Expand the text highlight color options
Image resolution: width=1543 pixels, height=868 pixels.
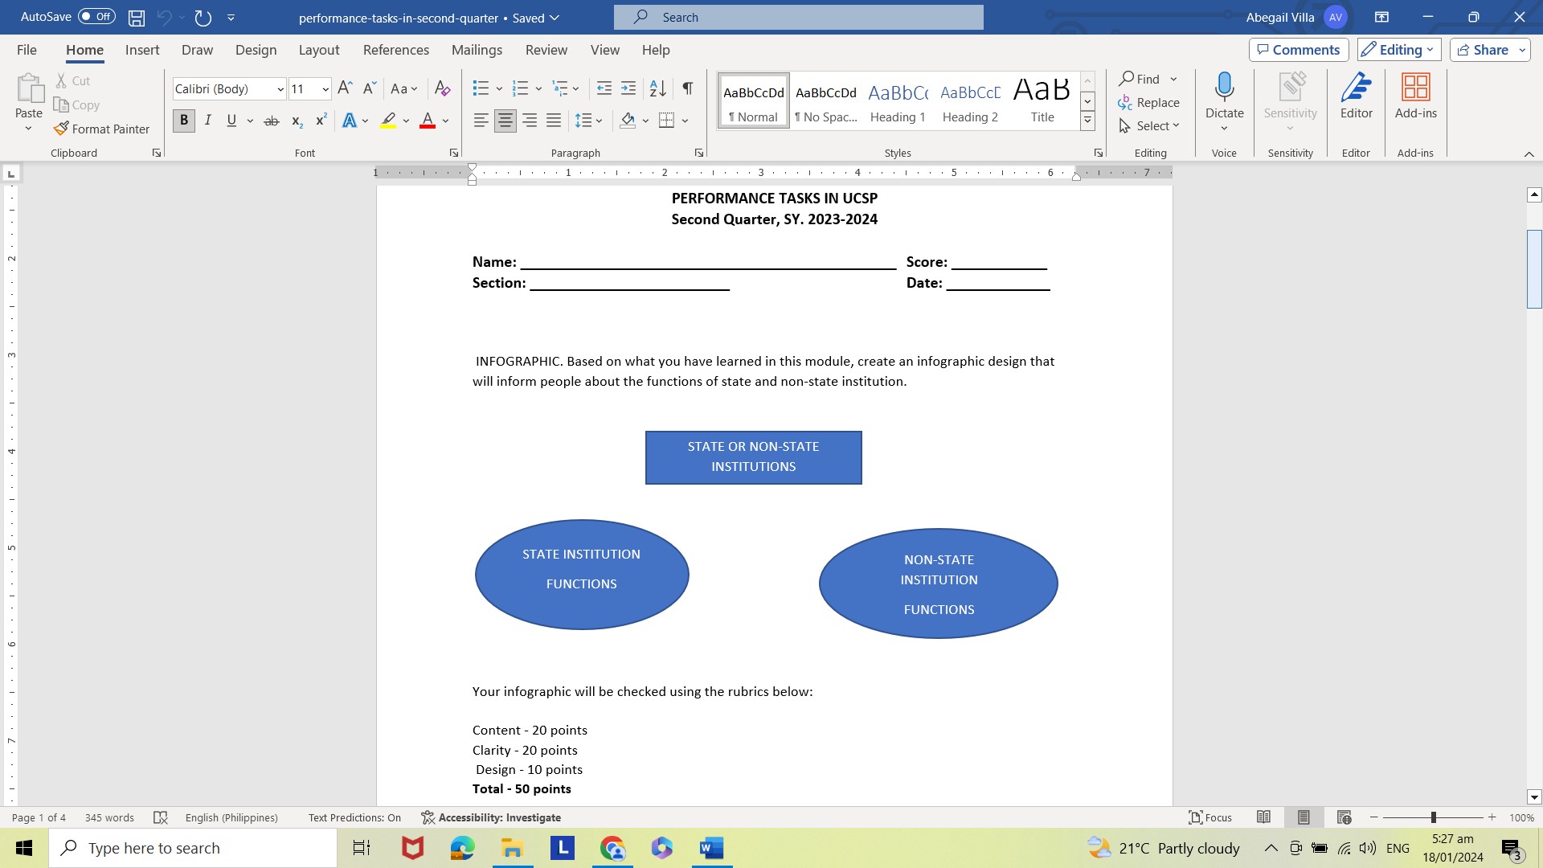405,120
